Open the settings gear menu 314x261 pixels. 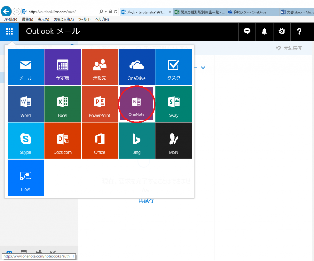(x=281, y=32)
